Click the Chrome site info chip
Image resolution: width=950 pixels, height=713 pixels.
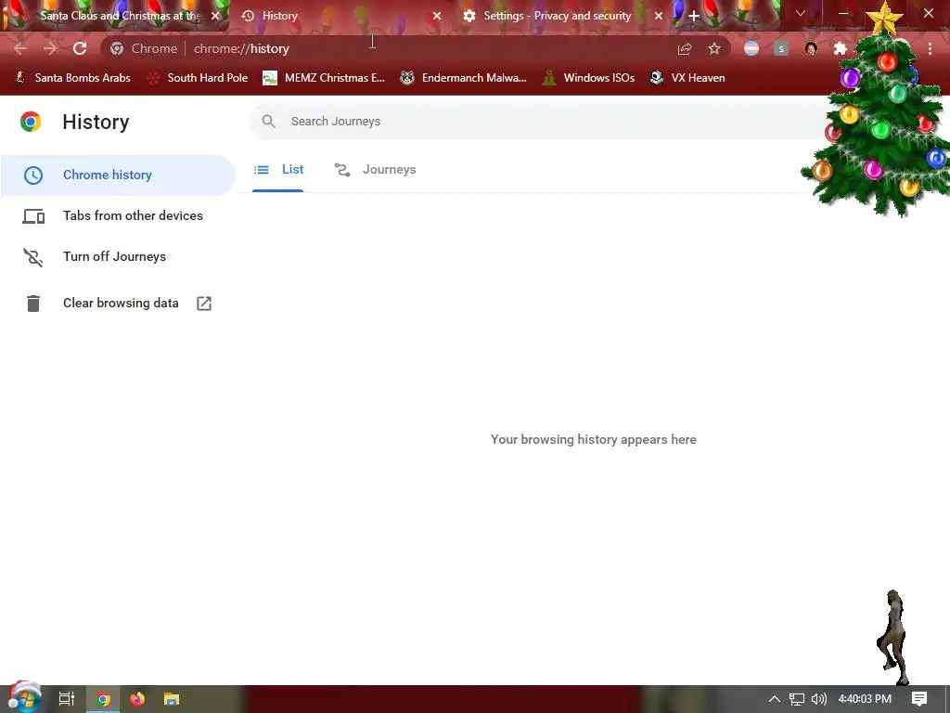(144, 48)
